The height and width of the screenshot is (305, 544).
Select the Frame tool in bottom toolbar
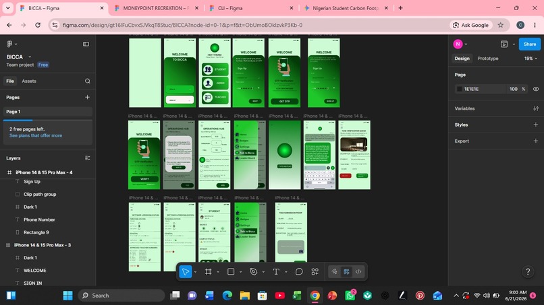(x=208, y=272)
